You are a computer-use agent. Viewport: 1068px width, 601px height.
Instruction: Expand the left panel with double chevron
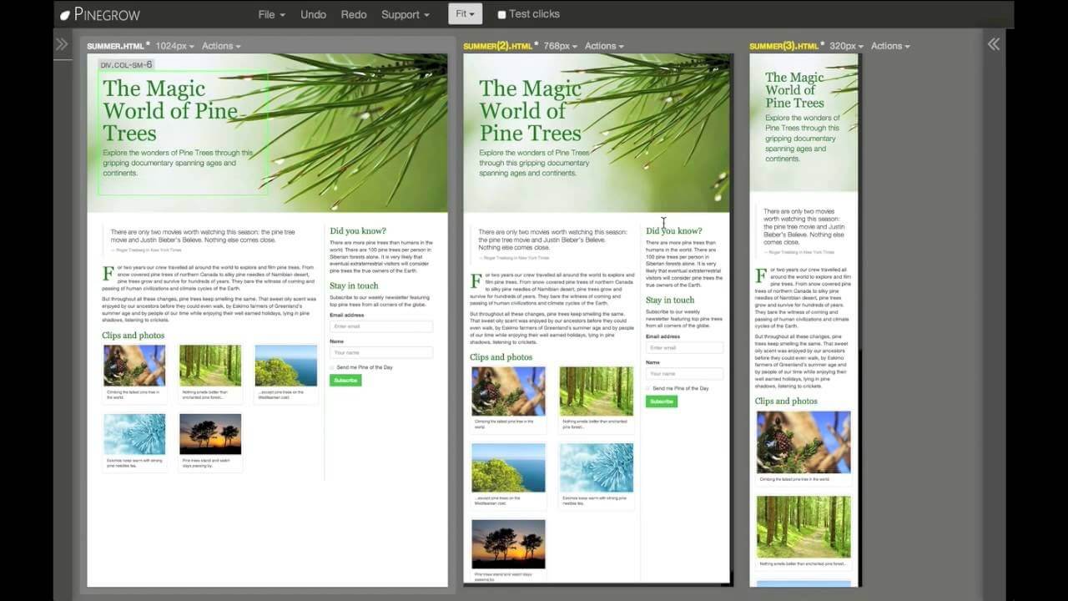click(x=62, y=44)
